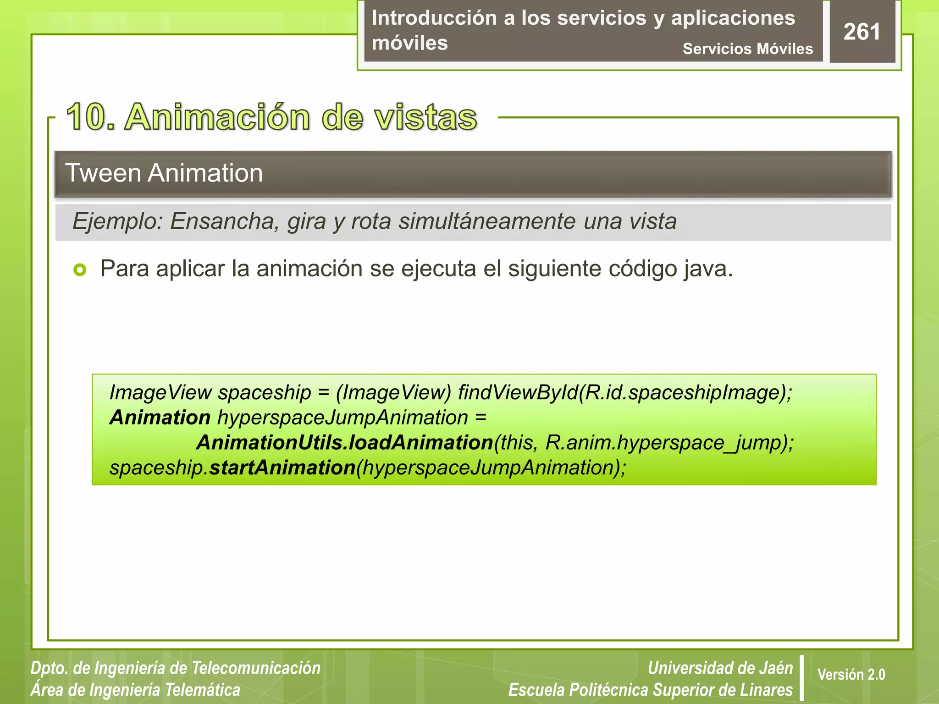
Task: Click the 'Versión 2.0' label
Action: [851, 675]
